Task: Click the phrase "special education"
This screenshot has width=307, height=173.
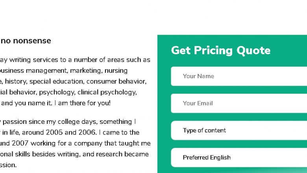Action: pos(56,81)
